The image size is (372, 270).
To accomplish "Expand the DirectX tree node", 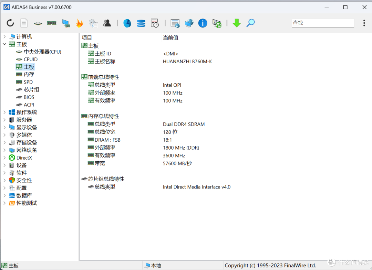I will click(4, 158).
